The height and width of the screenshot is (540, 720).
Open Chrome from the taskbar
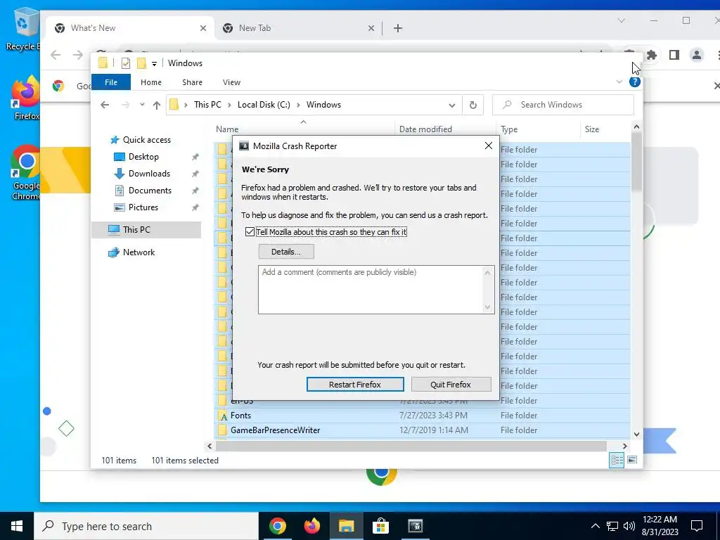click(x=277, y=526)
